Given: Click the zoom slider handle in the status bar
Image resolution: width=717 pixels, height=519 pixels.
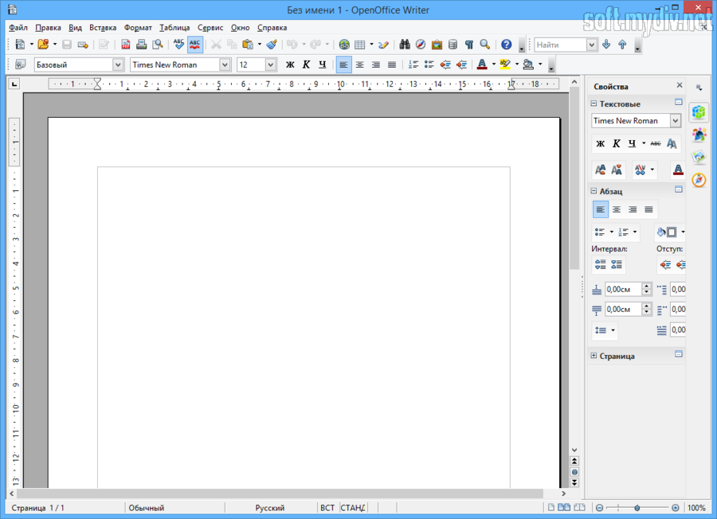Looking at the screenshot, I should [x=637, y=508].
